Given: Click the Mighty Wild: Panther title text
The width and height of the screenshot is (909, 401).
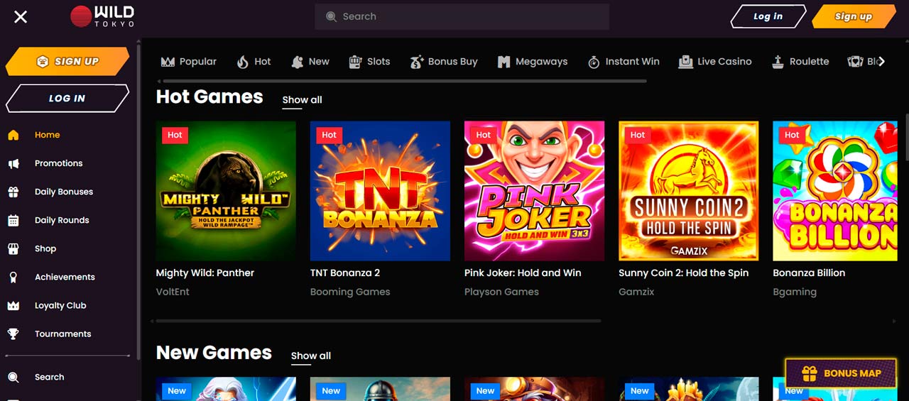Looking at the screenshot, I should click(205, 273).
